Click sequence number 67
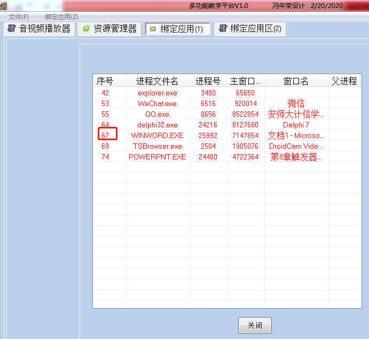This screenshot has height=339, width=369. [105, 135]
